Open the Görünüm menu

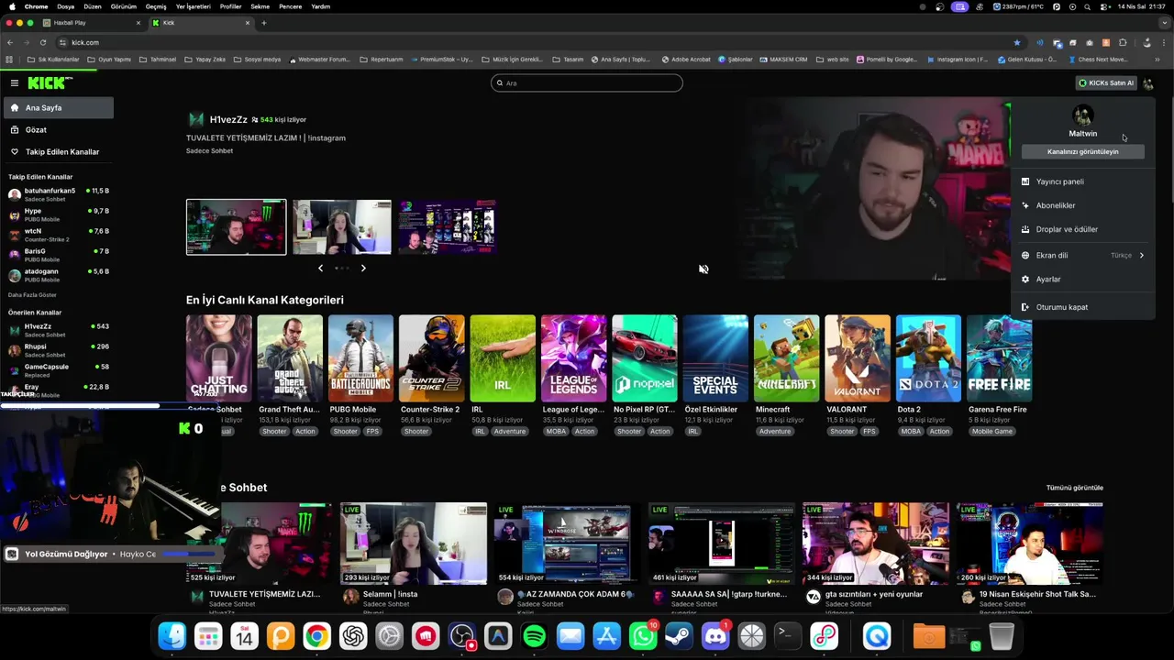pos(124,6)
